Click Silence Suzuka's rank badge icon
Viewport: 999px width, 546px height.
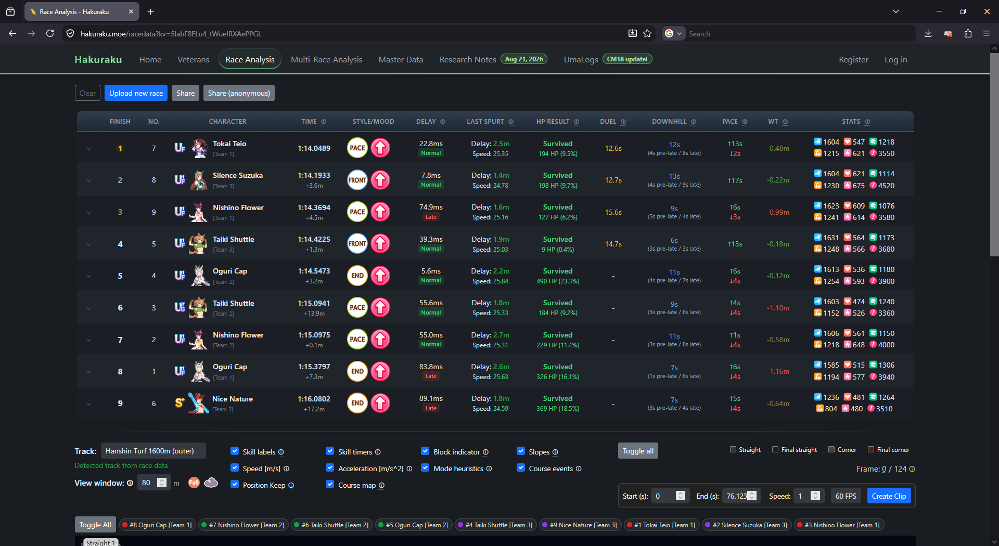pos(180,180)
